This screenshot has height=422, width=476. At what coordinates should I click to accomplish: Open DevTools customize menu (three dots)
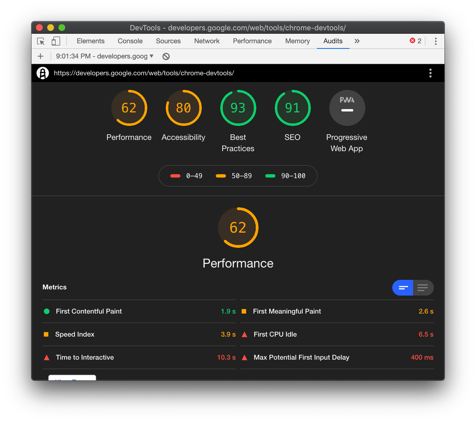436,41
